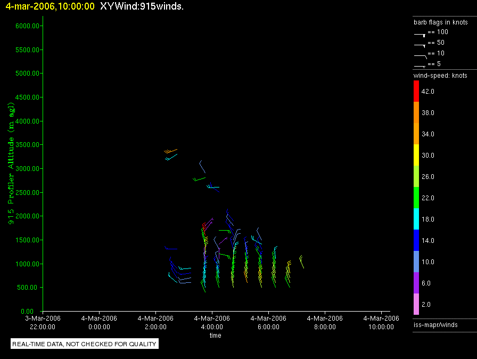Click the iss-mapr/winds label
Image resolution: width=477 pixels, height=359 pixels.
pyautogui.click(x=435, y=324)
